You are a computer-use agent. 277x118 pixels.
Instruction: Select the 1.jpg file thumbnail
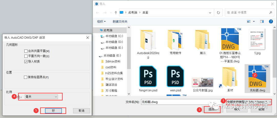(257, 39)
